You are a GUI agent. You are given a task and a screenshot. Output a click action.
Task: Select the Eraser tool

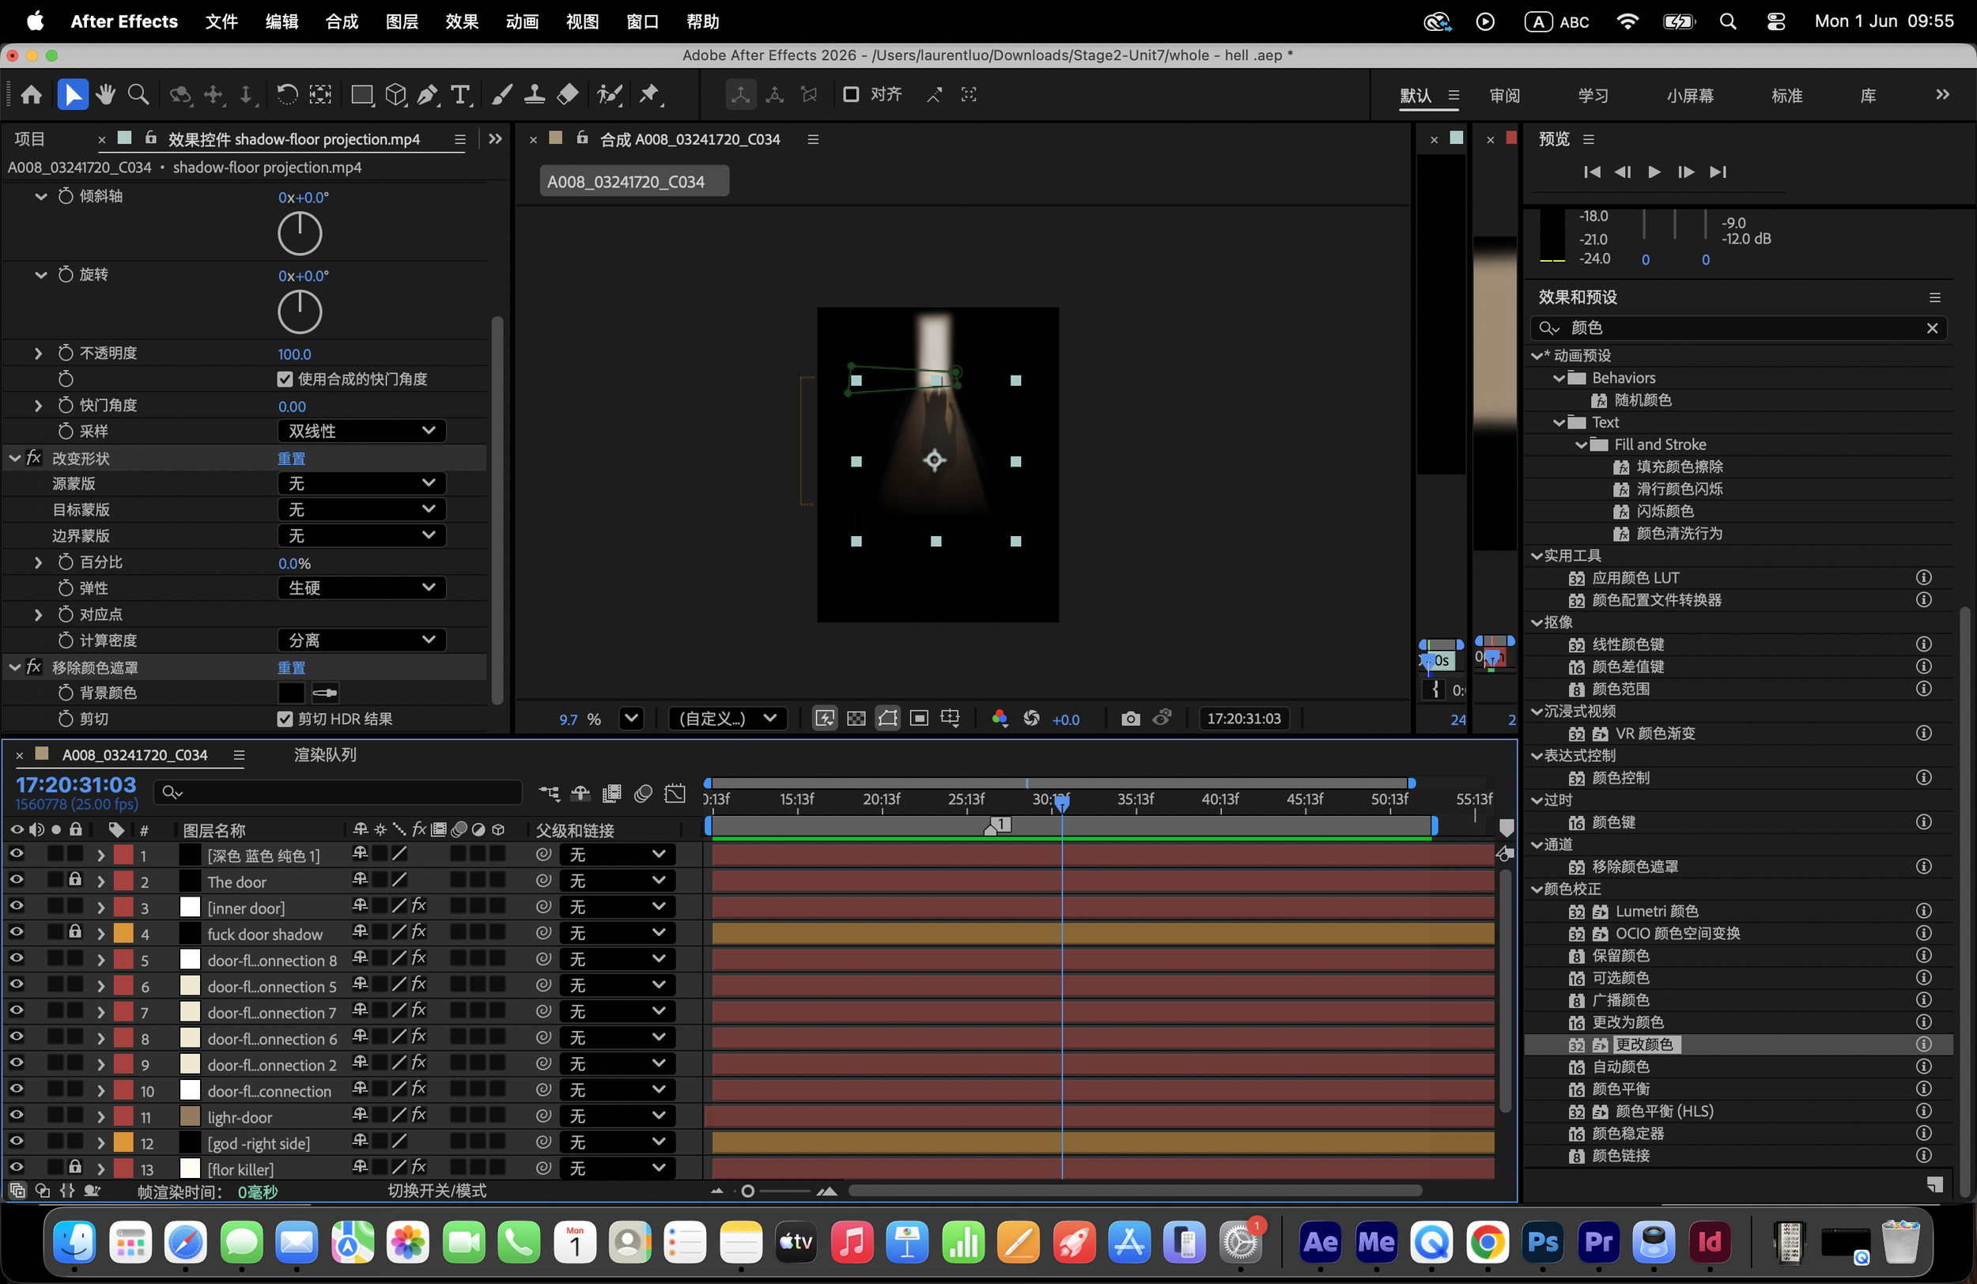tap(567, 95)
